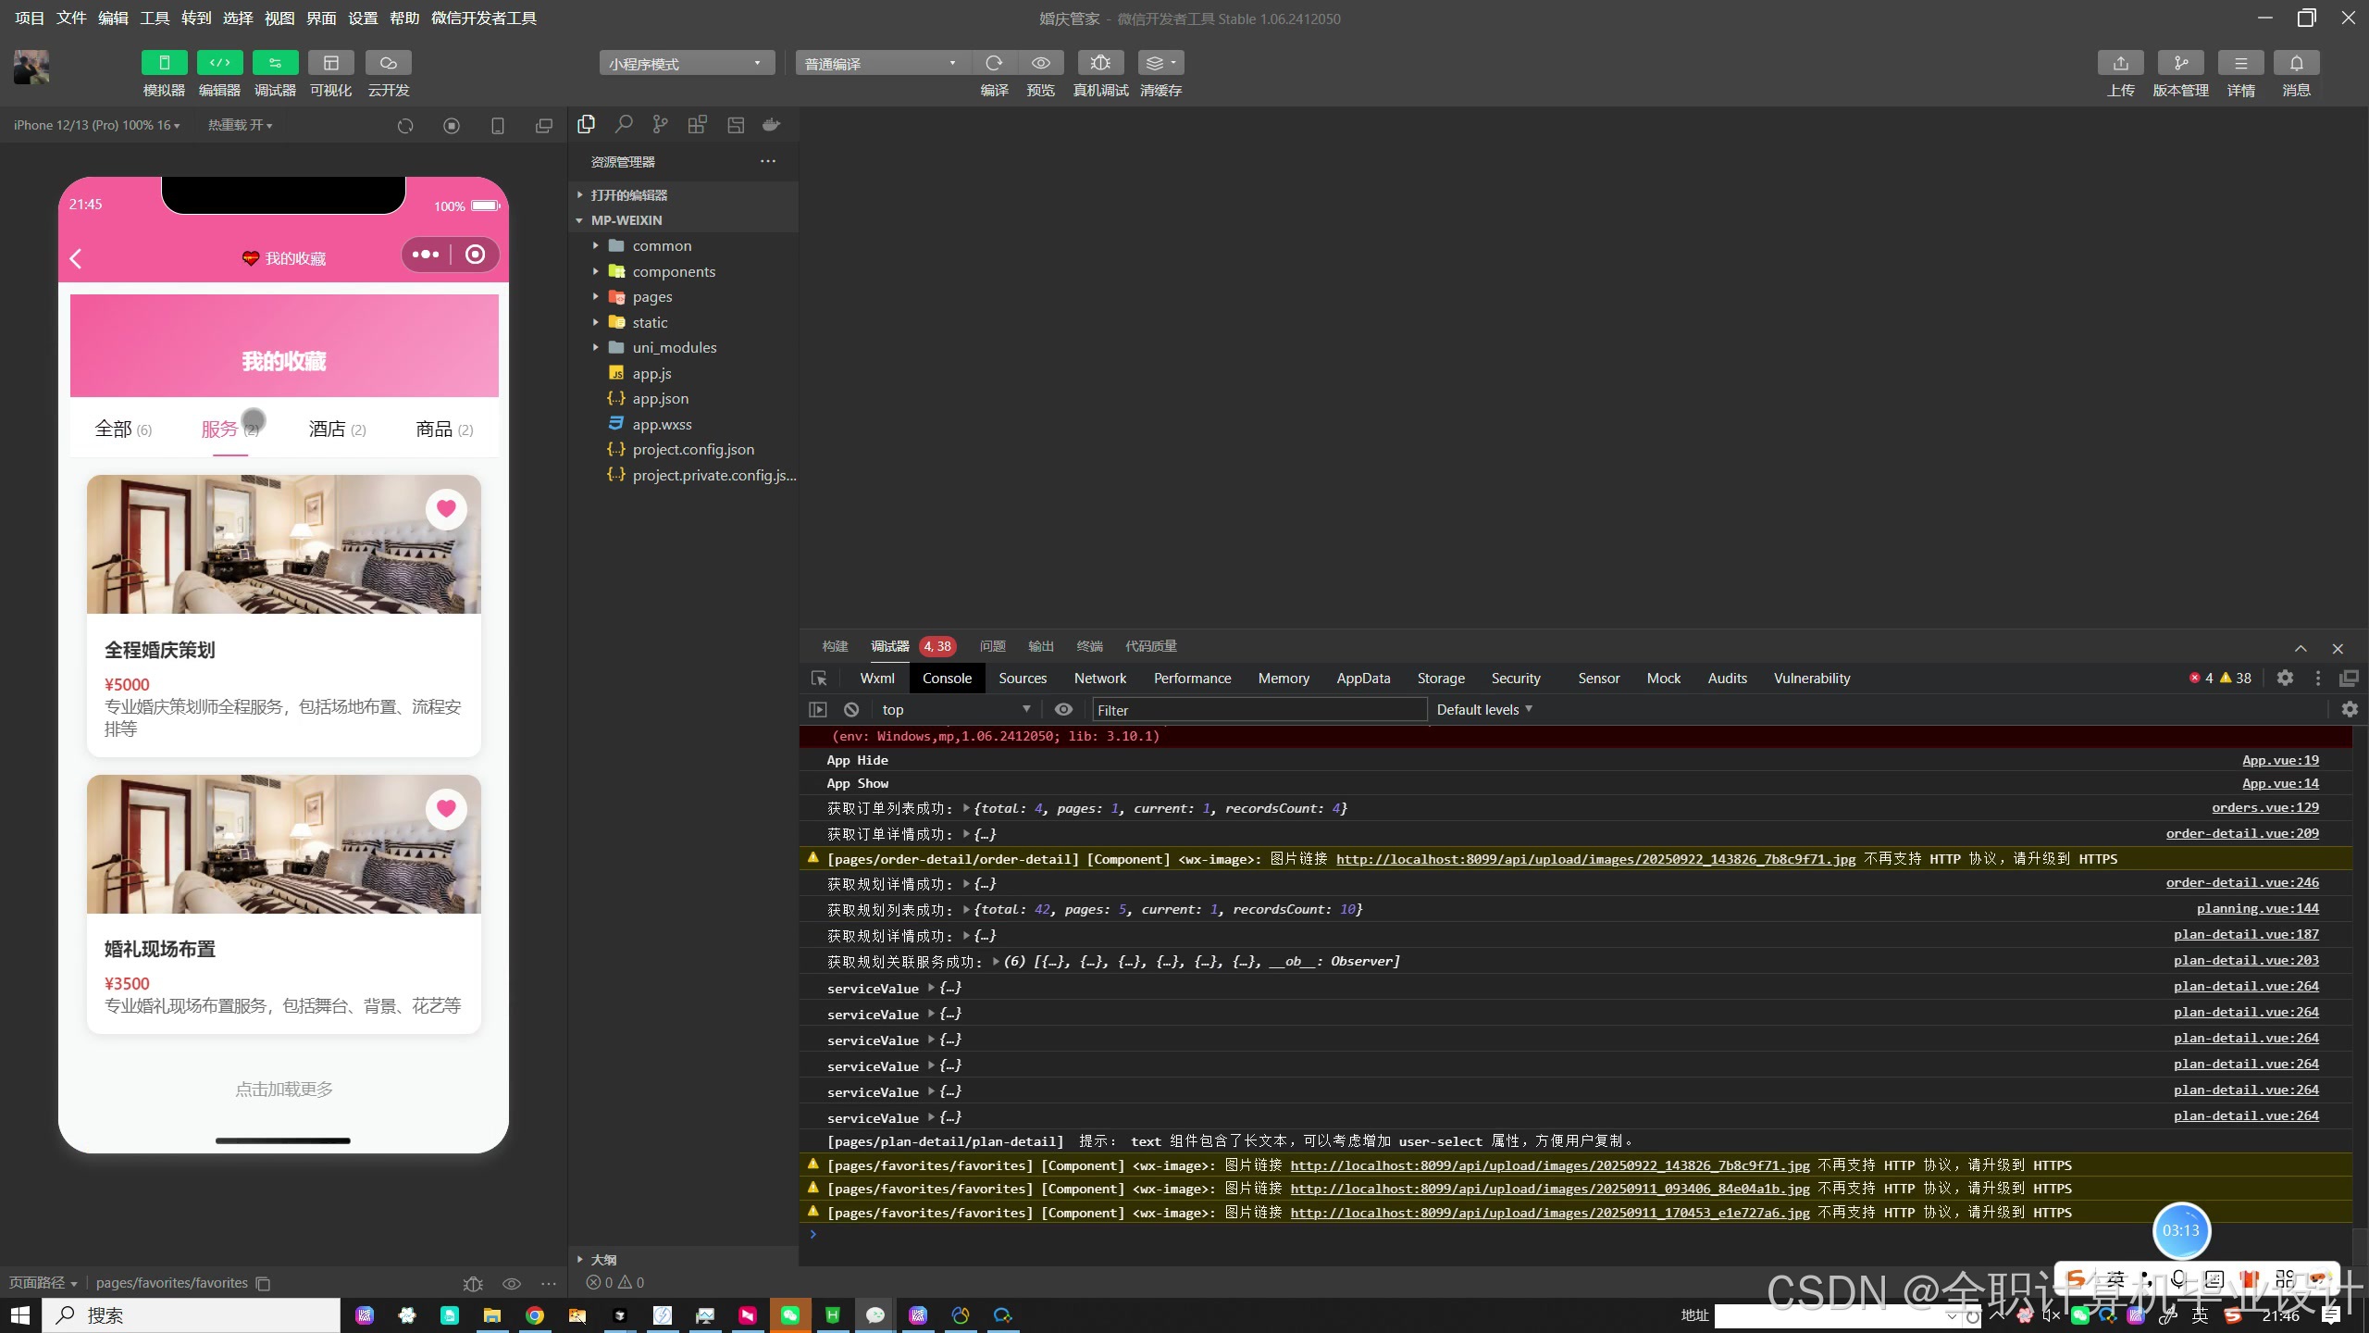Open the upload (上传) icon
The height and width of the screenshot is (1333, 2369).
click(x=2120, y=63)
